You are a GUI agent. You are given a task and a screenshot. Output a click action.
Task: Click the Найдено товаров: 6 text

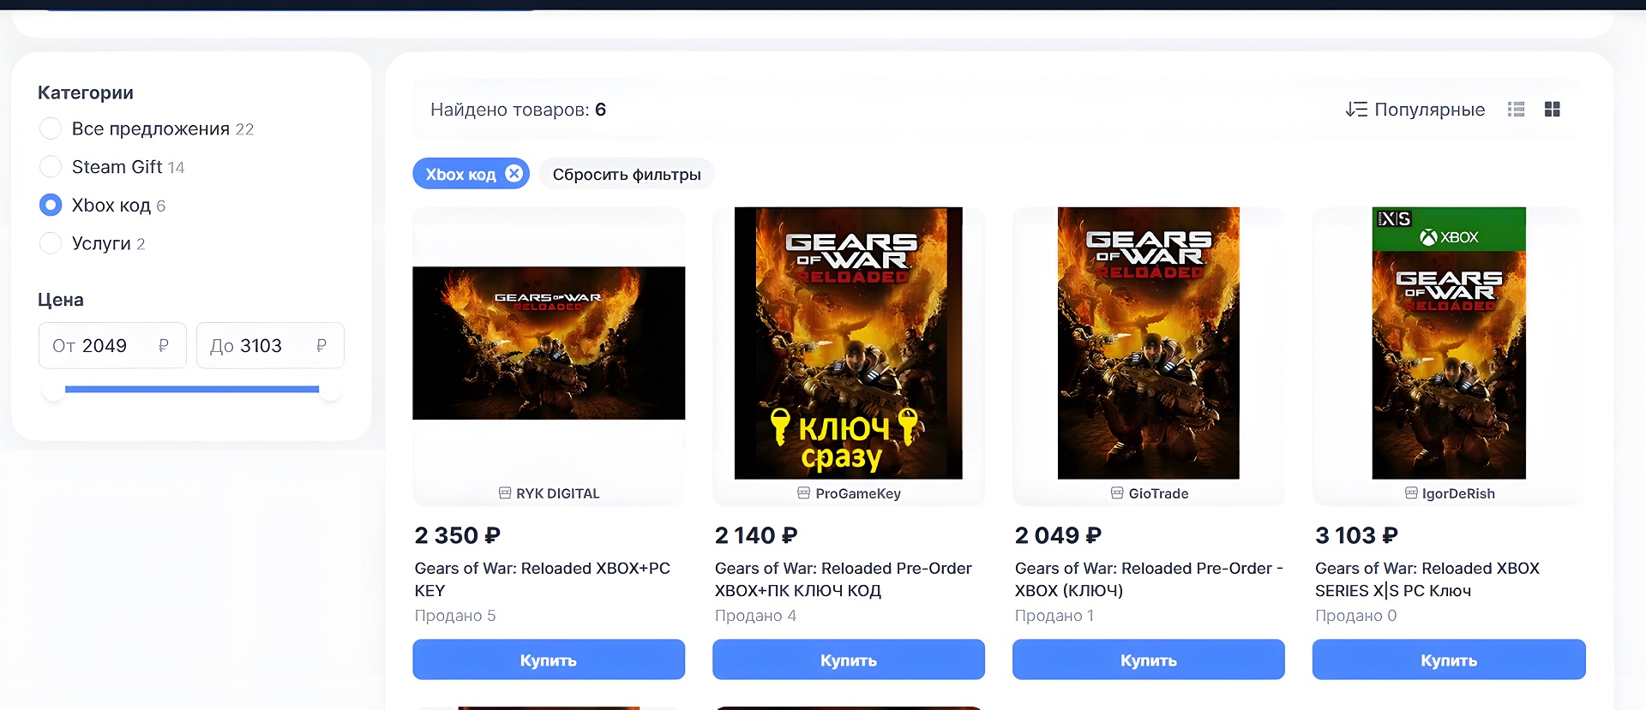tap(518, 110)
